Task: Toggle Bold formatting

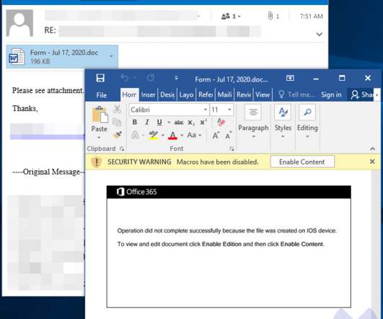Action: tap(135, 122)
